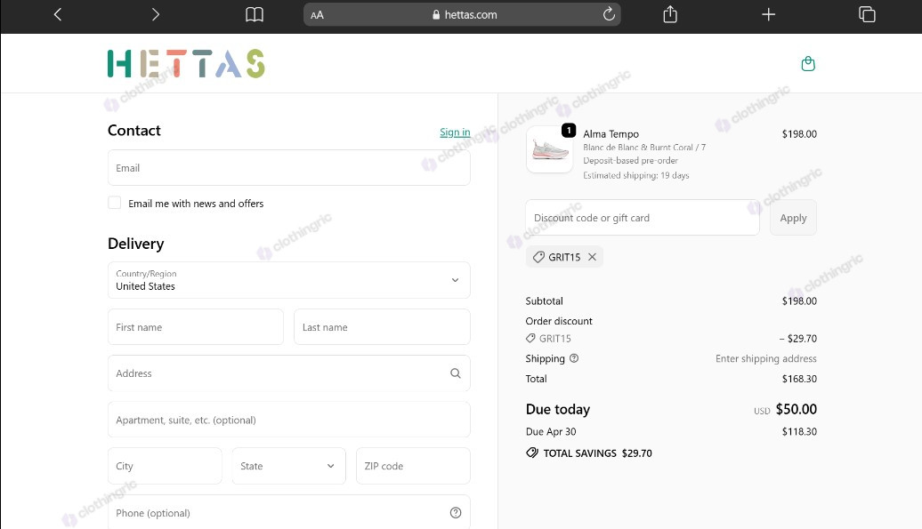Click the address search magnifier icon
The image size is (922, 529).
[455, 373]
